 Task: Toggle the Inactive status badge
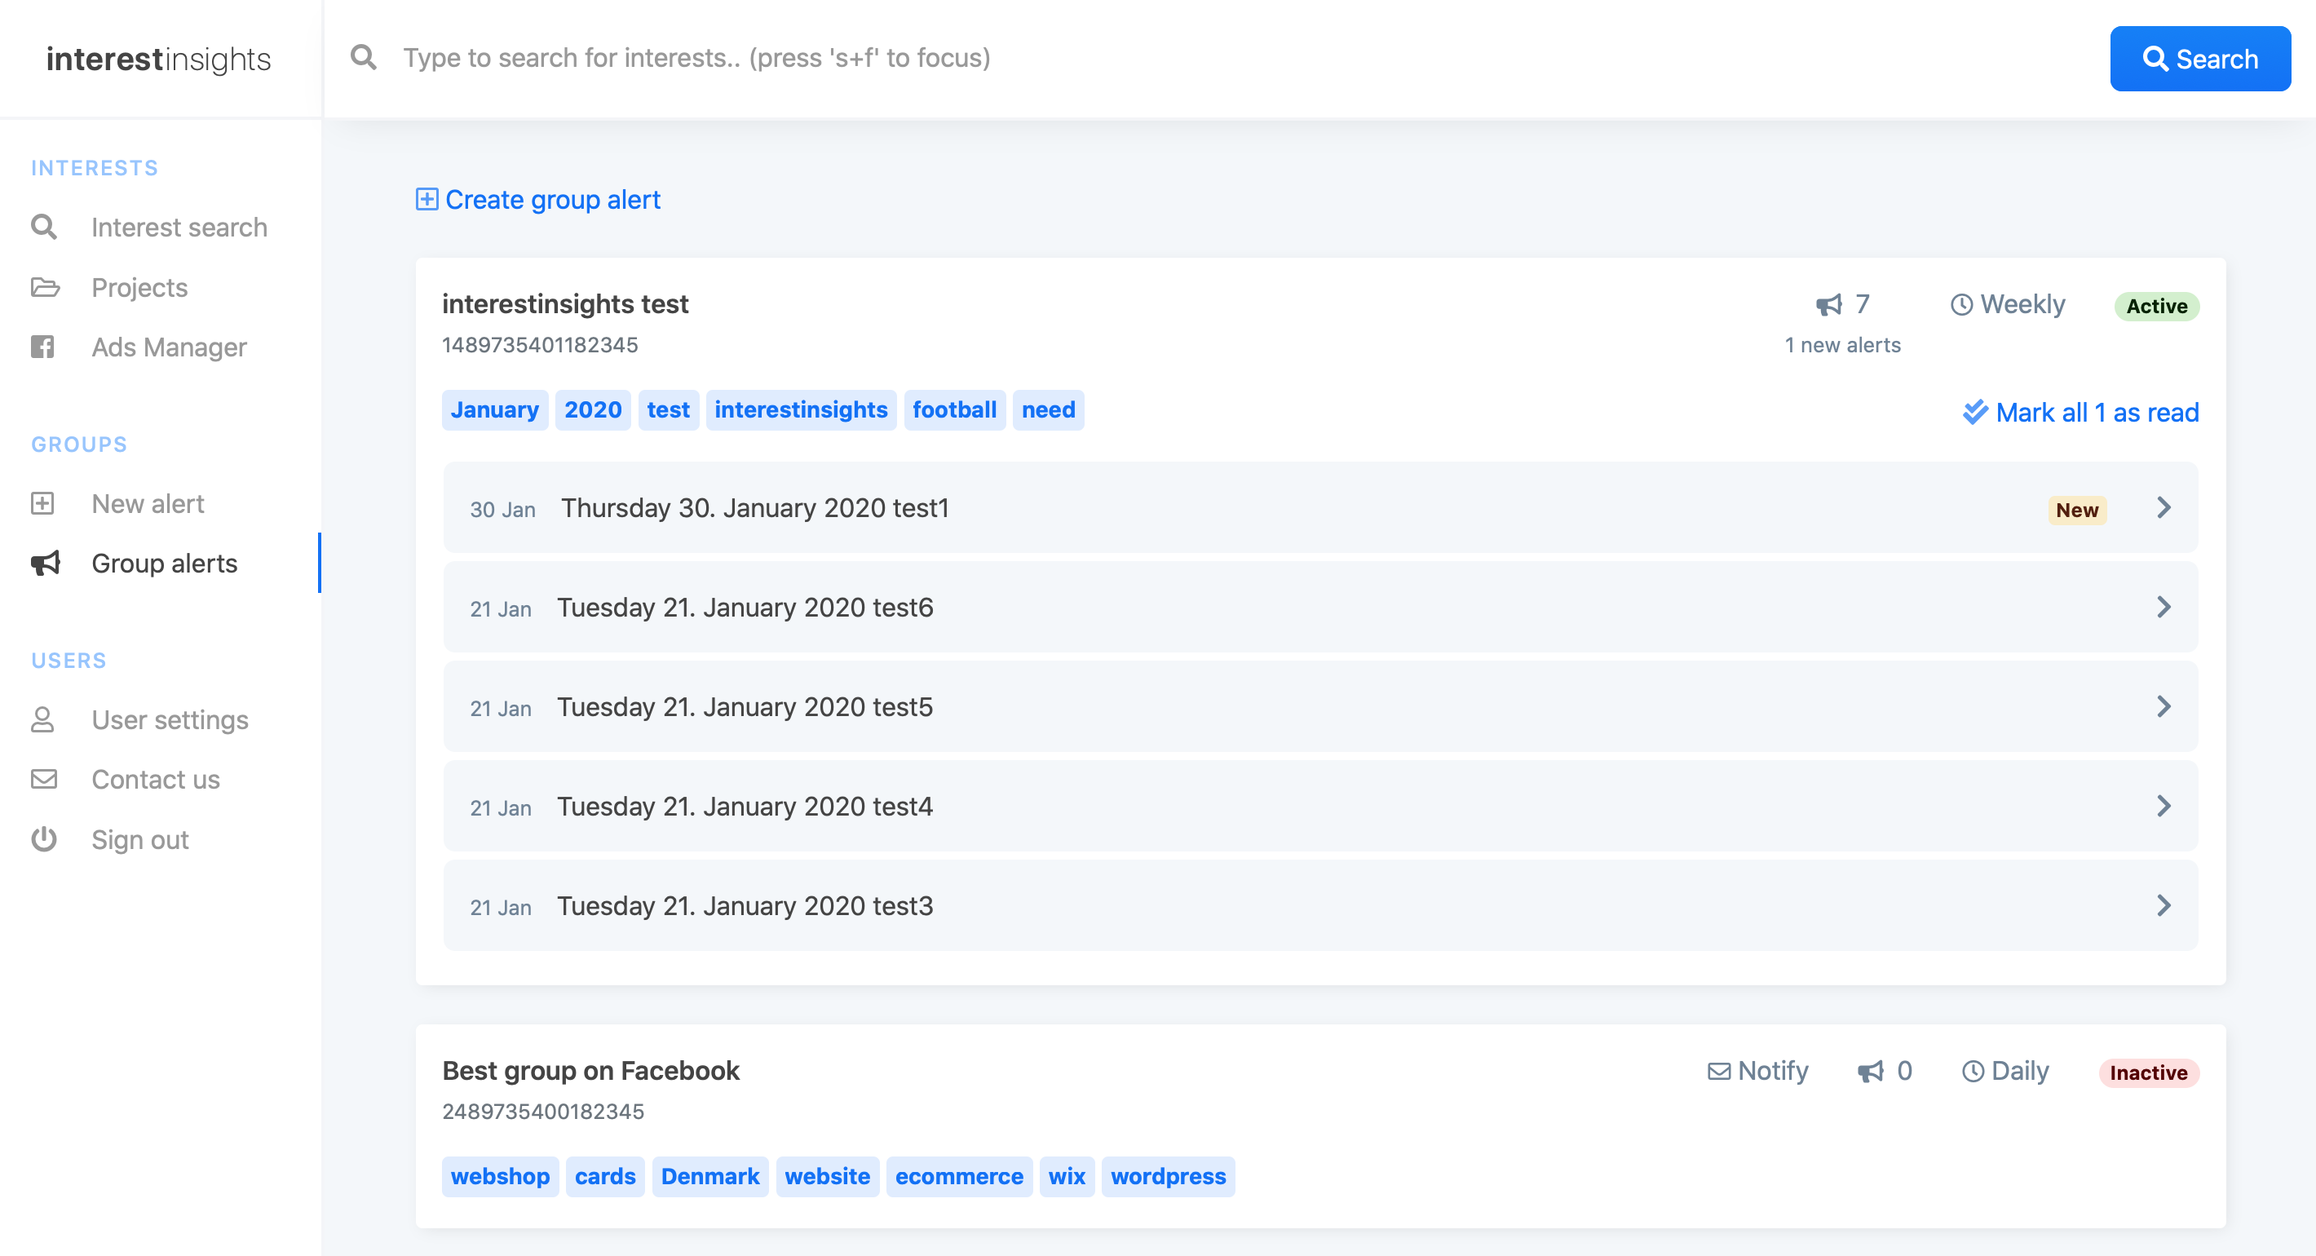pos(2148,1072)
